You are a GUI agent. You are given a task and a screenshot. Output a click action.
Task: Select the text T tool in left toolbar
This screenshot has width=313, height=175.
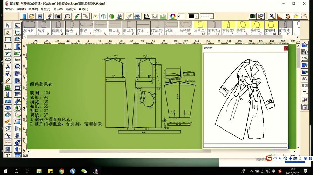click(x=7, y=155)
